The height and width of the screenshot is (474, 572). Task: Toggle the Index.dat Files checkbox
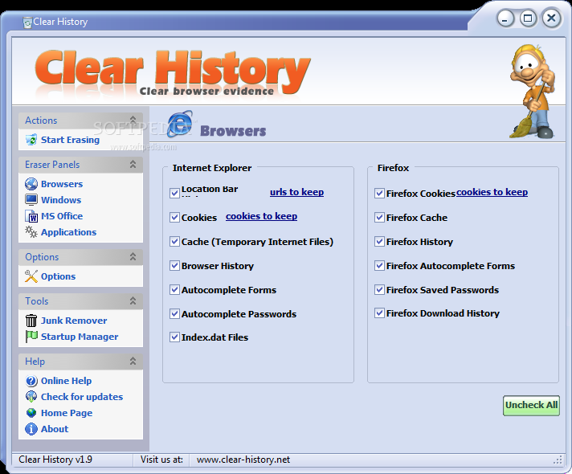pos(175,337)
